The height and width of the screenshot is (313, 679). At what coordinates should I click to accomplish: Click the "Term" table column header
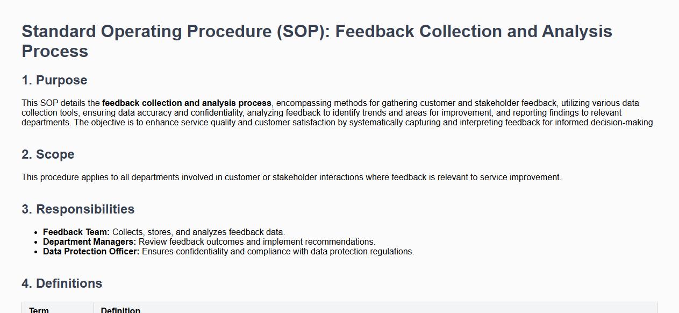coord(39,310)
